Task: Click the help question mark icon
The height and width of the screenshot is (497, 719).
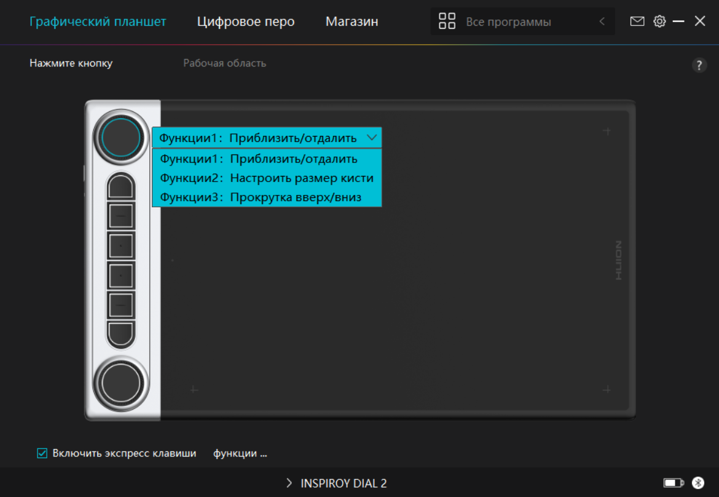Action: tap(699, 66)
